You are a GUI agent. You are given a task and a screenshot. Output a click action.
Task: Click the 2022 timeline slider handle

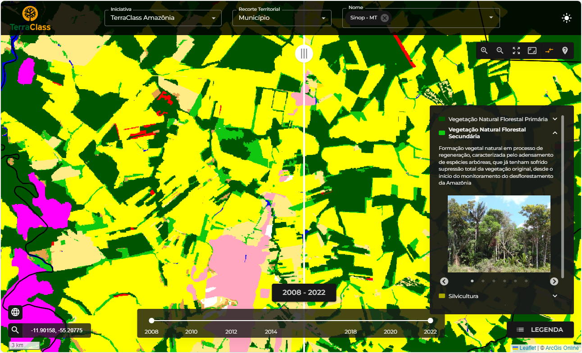pyautogui.click(x=430, y=321)
